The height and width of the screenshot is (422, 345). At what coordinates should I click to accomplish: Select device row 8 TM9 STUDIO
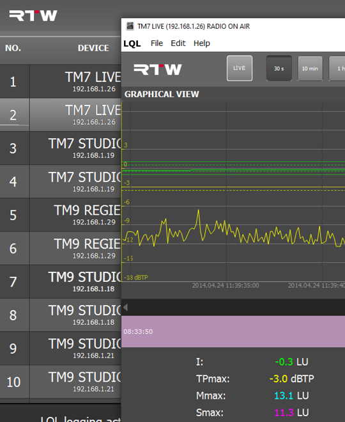61,315
